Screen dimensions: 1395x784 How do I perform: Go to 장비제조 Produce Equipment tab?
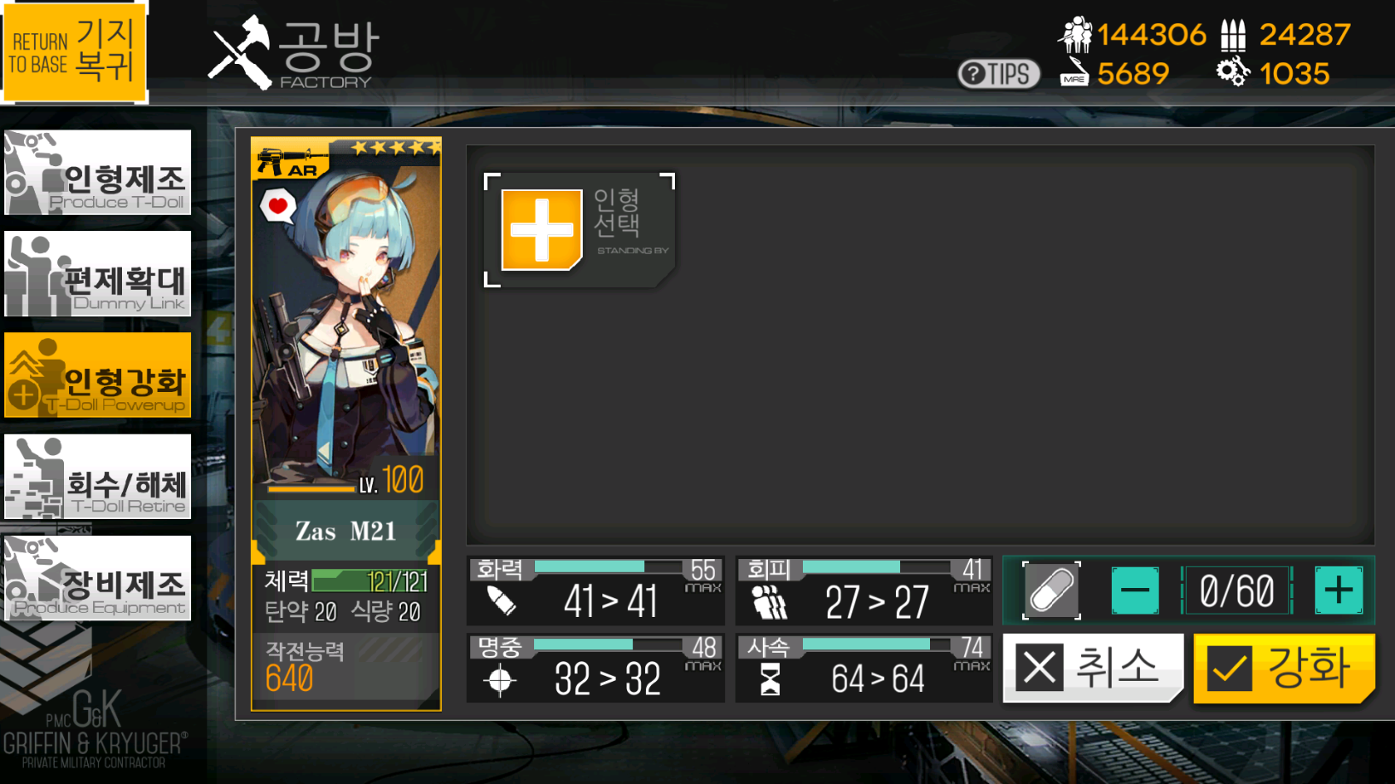click(97, 578)
